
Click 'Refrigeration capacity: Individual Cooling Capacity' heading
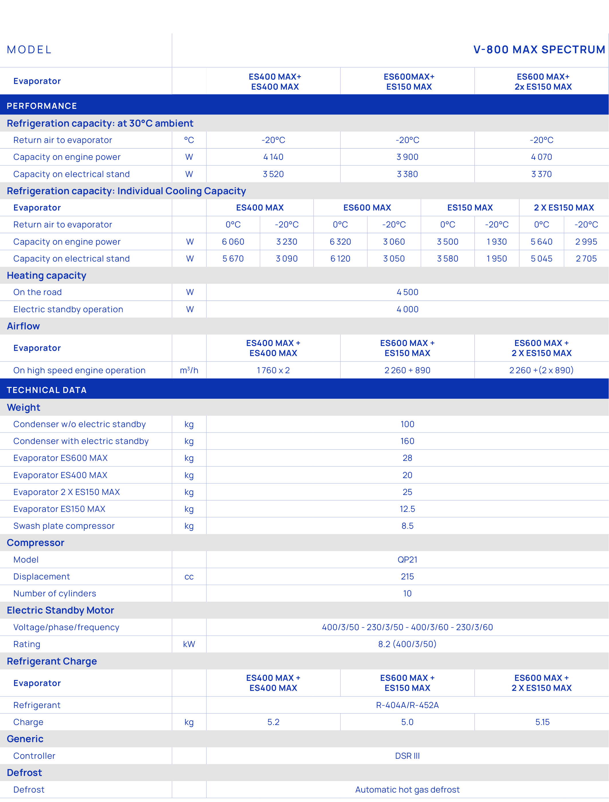pyautogui.click(x=127, y=191)
